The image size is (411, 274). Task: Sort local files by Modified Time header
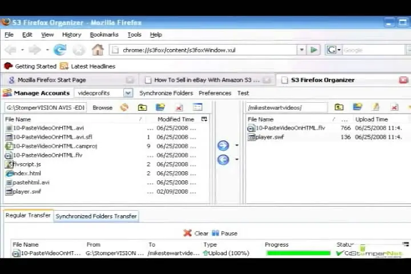(x=176, y=119)
